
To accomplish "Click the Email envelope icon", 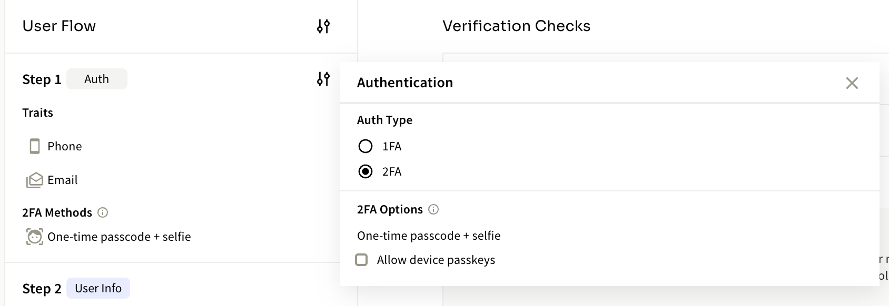I will click(35, 180).
